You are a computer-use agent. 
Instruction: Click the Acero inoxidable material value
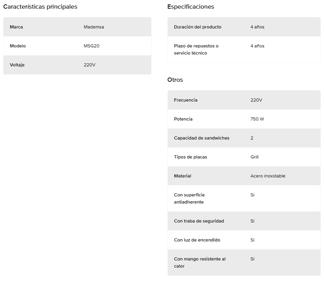click(x=268, y=176)
